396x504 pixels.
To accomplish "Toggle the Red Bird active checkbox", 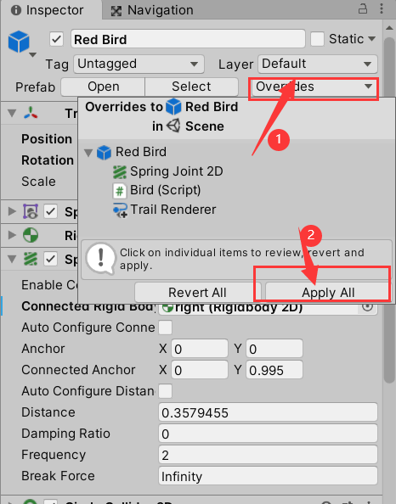I will (56, 40).
